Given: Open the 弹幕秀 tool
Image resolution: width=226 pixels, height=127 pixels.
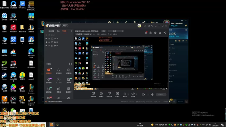Looking at the screenshot, I should coord(59,90).
